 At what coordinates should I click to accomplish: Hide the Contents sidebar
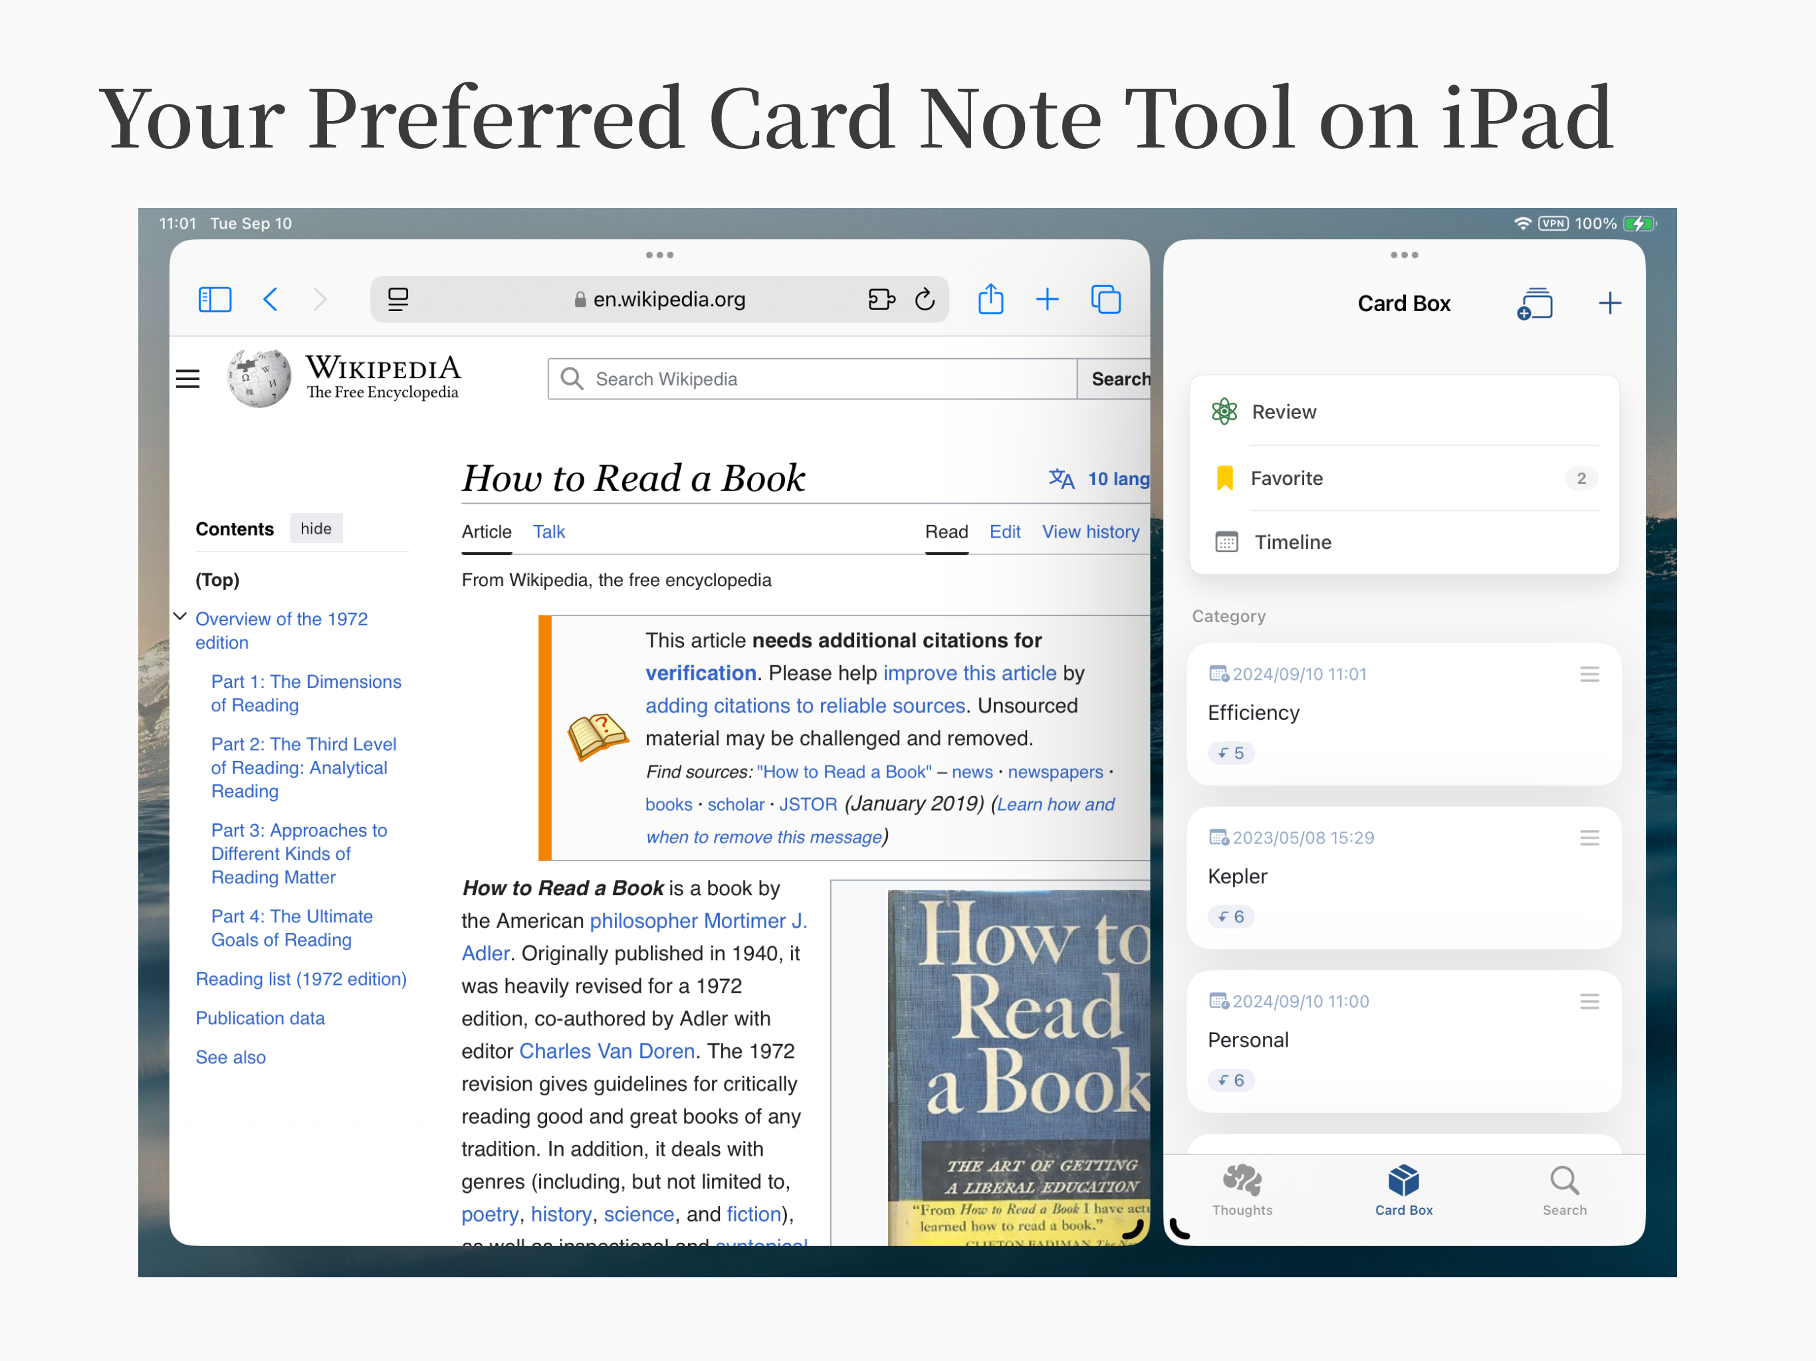coord(316,528)
